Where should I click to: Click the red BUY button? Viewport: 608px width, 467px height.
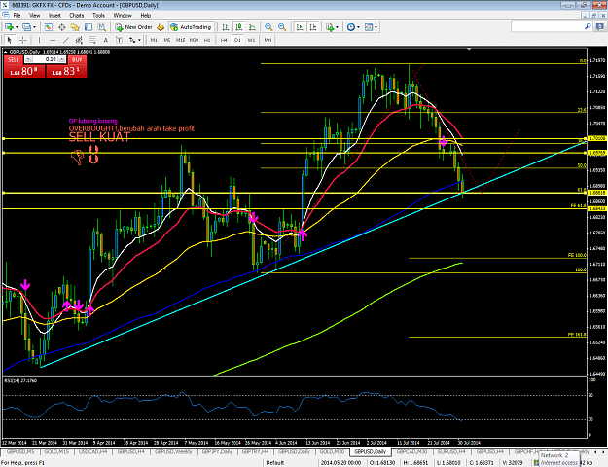[x=77, y=59]
